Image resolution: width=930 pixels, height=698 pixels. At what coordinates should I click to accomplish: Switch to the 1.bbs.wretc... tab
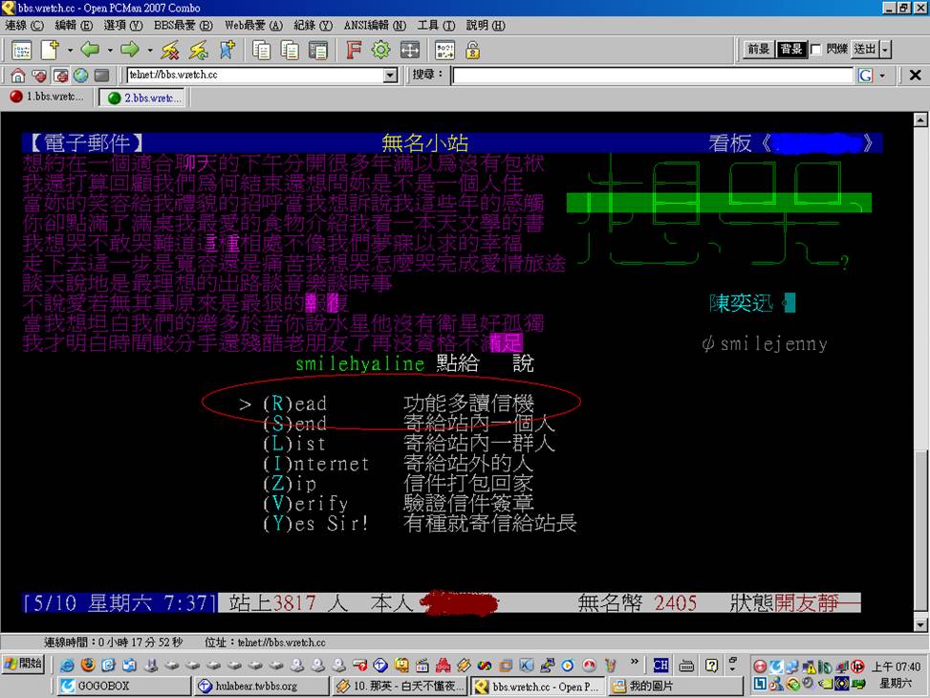[x=47, y=98]
